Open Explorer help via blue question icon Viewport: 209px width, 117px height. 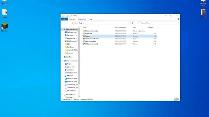[179, 19]
